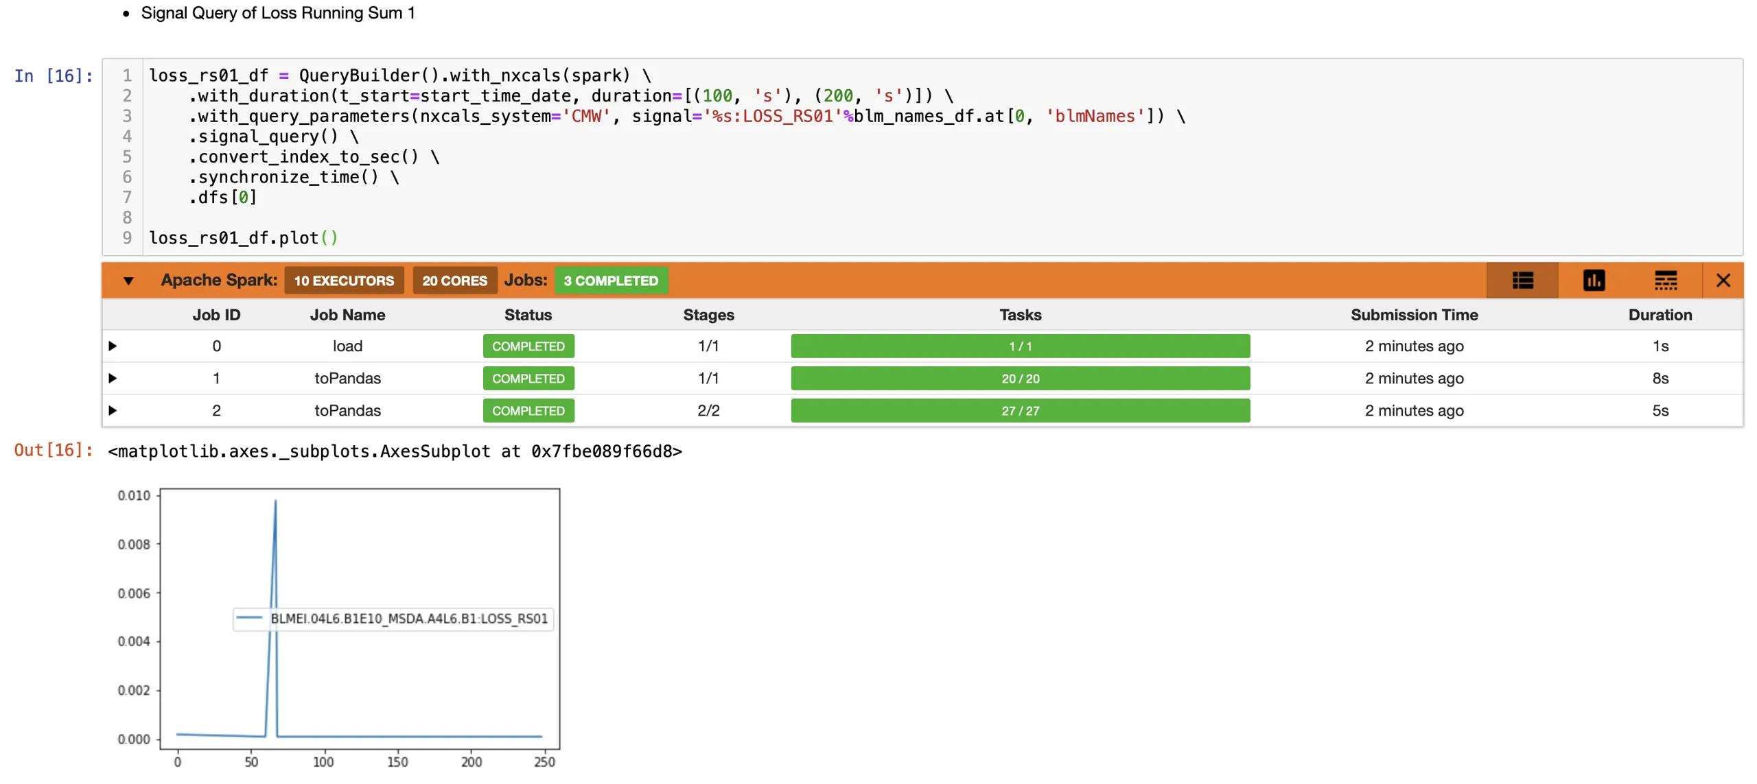1757x784 pixels.
Task: Click the 20 CORES badge
Action: (x=454, y=280)
